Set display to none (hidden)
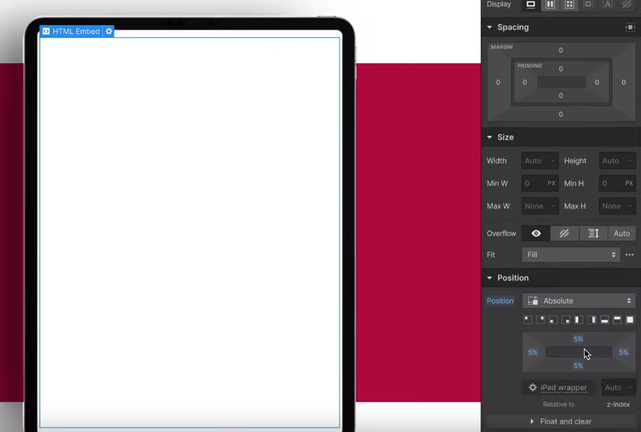The width and height of the screenshot is (641, 432). pos(627,4)
